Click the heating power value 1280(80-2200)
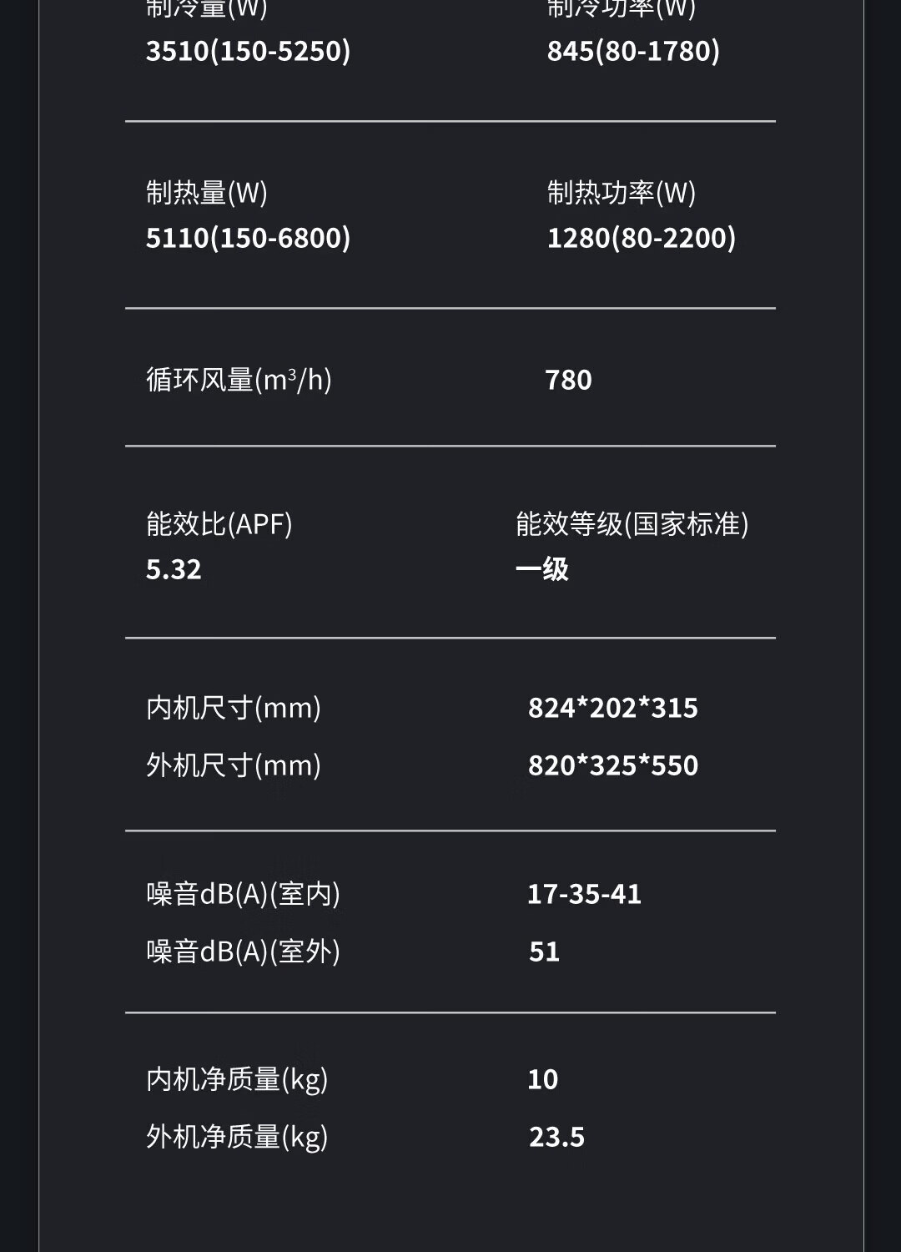The image size is (901, 1252). click(x=641, y=238)
